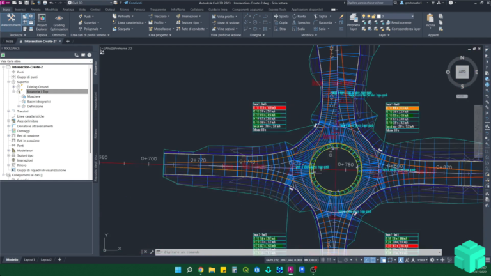The width and height of the screenshot is (491, 276).
Task: Switch to the Annota ribbon tab
Action: [35, 10]
